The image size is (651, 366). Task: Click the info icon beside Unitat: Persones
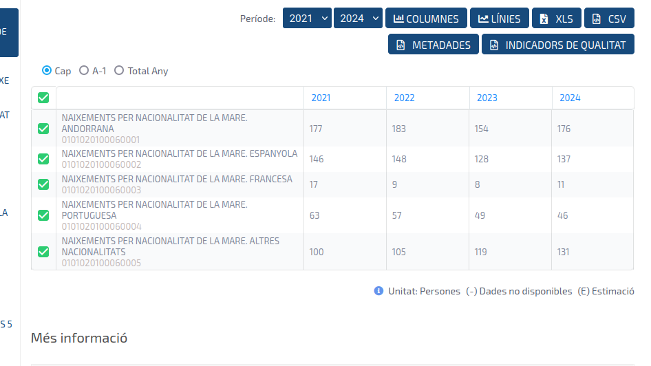(378, 291)
